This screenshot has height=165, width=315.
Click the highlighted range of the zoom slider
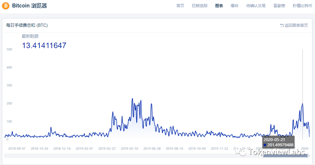tap(285, 156)
